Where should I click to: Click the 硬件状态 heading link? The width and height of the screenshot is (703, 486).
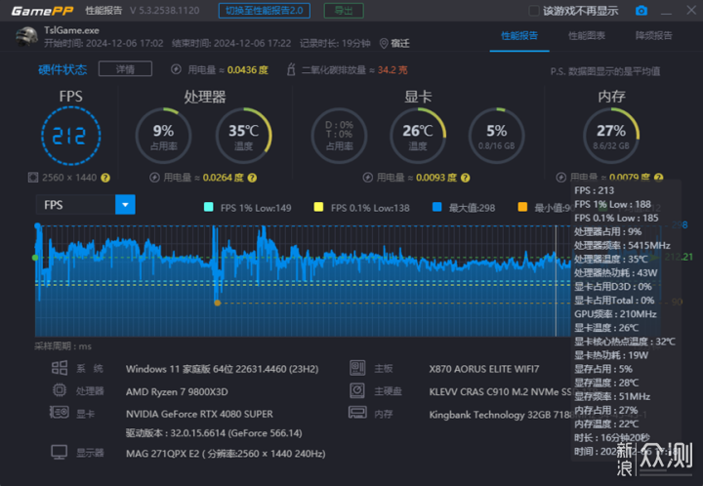click(62, 69)
